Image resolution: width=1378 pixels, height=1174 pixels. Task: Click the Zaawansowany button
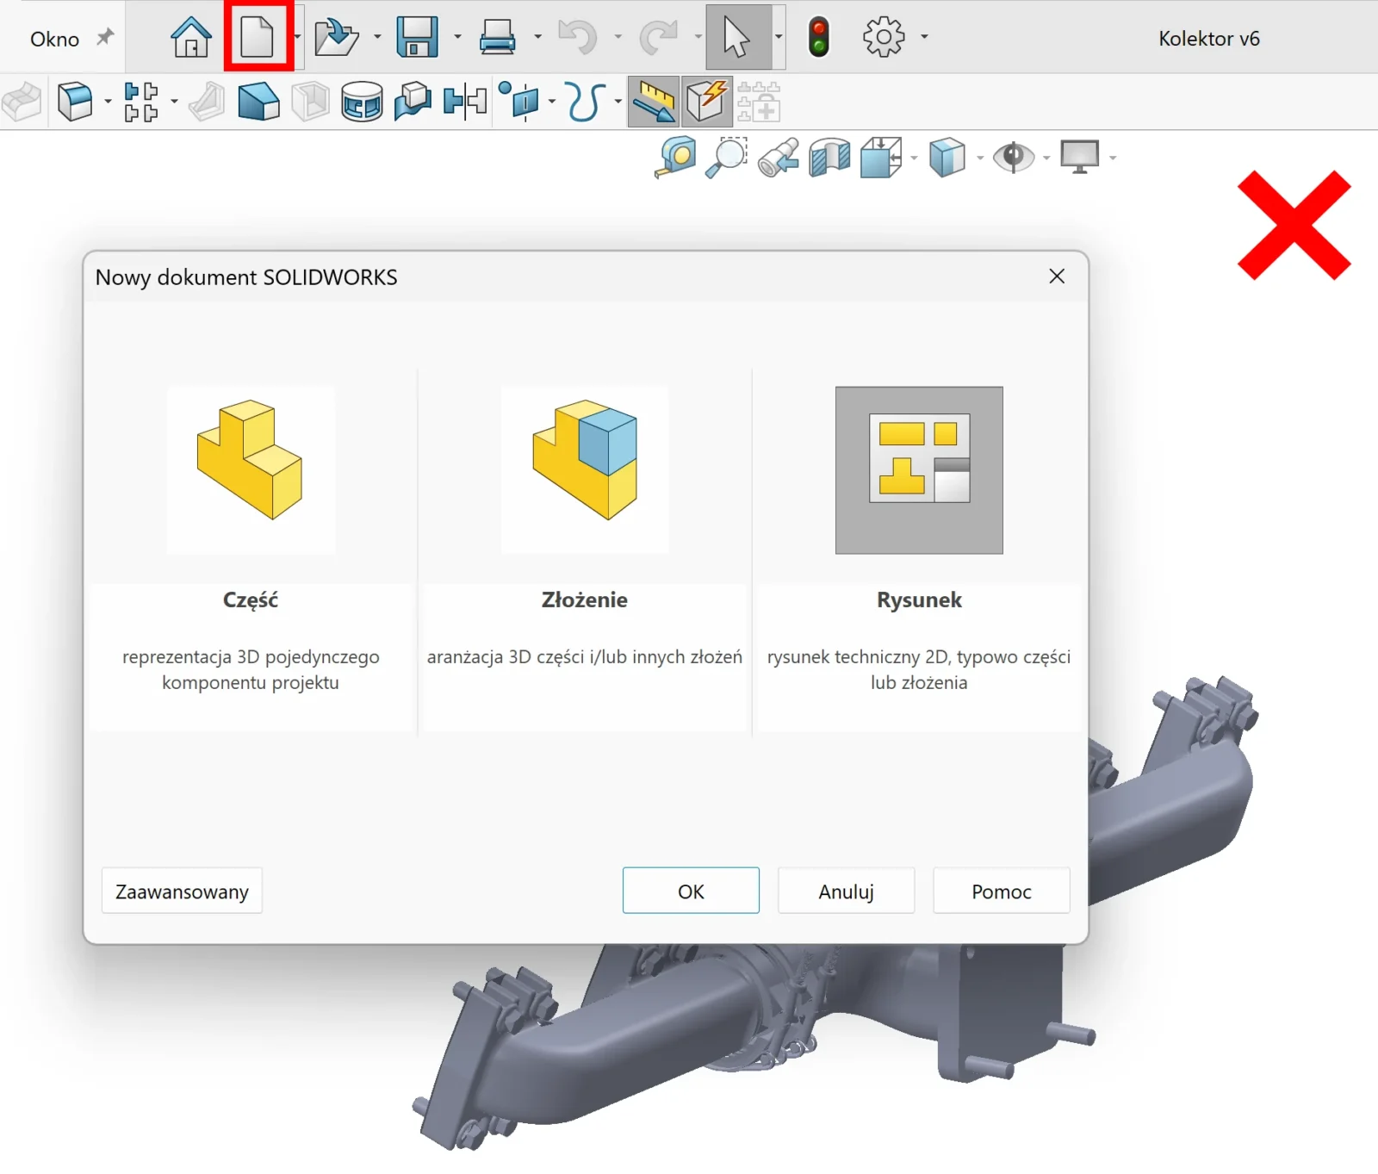182,891
